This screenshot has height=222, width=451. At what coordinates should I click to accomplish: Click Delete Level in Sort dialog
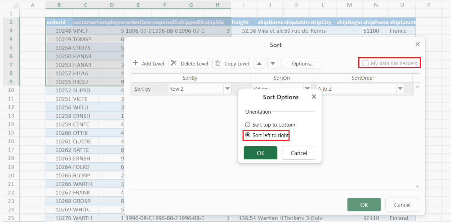[x=189, y=63]
